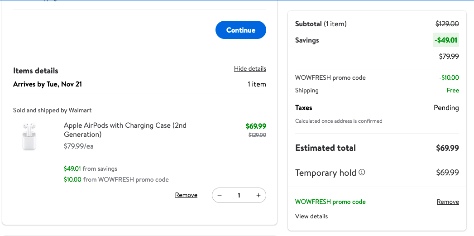This screenshot has height=236, width=474.
Task: Click the green $69.99 item price
Action: pyautogui.click(x=256, y=126)
